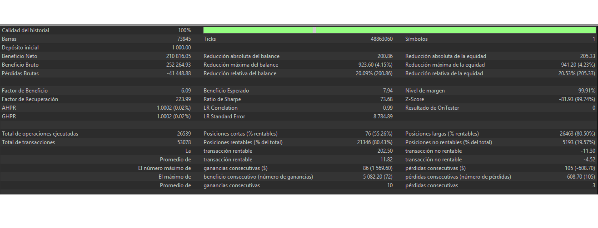Select consecutive wins value 86 (1 569.60)
598x228 pixels.
(377, 168)
